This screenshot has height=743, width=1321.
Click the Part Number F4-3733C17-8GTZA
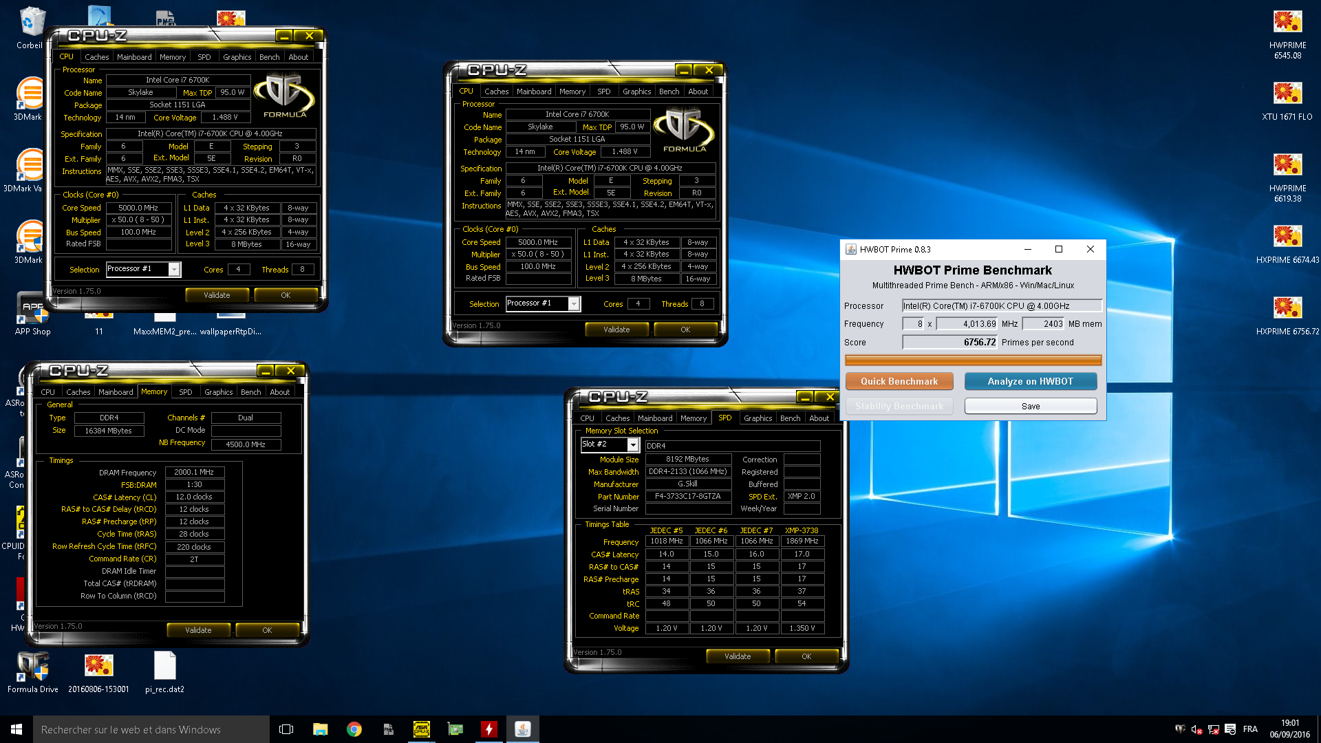pos(688,496)
